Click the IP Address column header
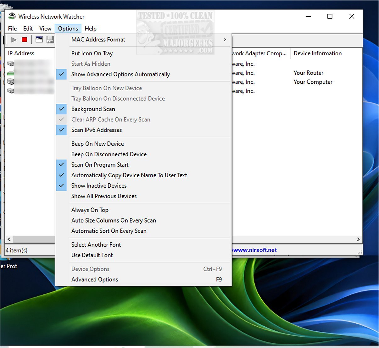The image size is (379, 348). coord(21,53)
